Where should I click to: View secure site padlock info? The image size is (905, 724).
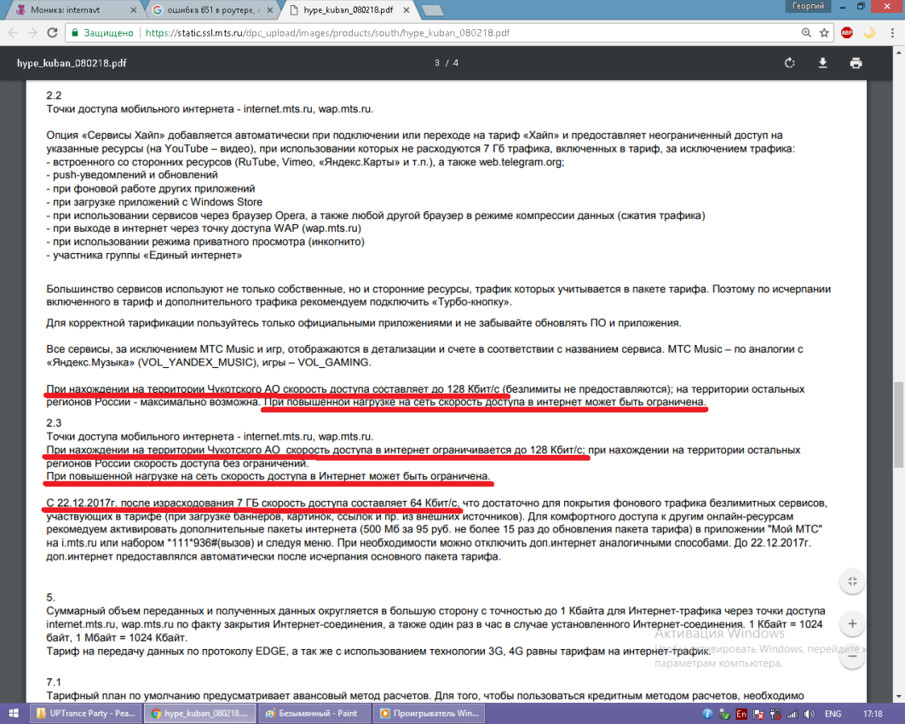coord(74,33)
